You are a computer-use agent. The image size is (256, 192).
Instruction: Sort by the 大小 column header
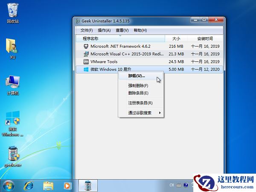(x=176, y=39)
